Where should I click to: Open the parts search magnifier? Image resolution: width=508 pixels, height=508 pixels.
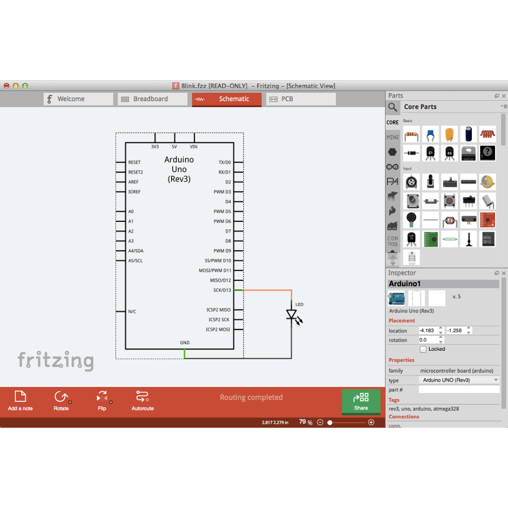(392, 107)
